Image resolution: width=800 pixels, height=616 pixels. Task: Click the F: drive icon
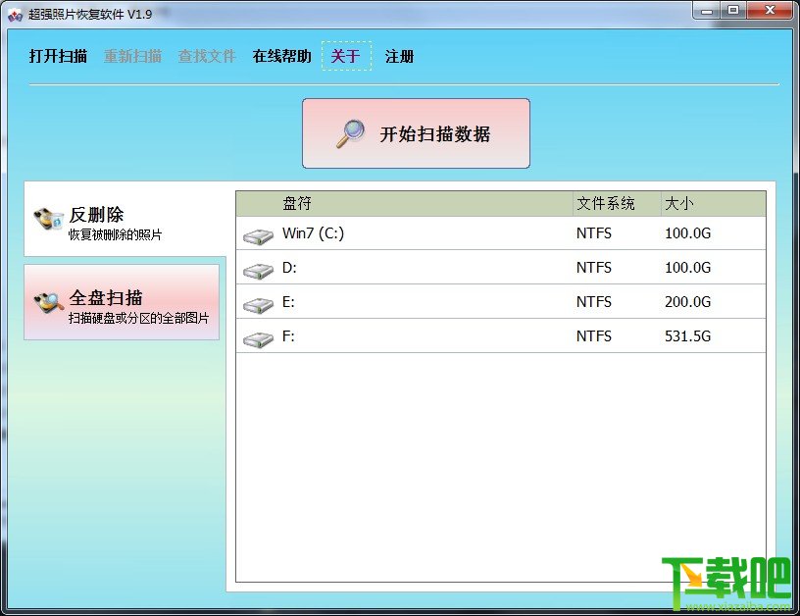(258, 339)
